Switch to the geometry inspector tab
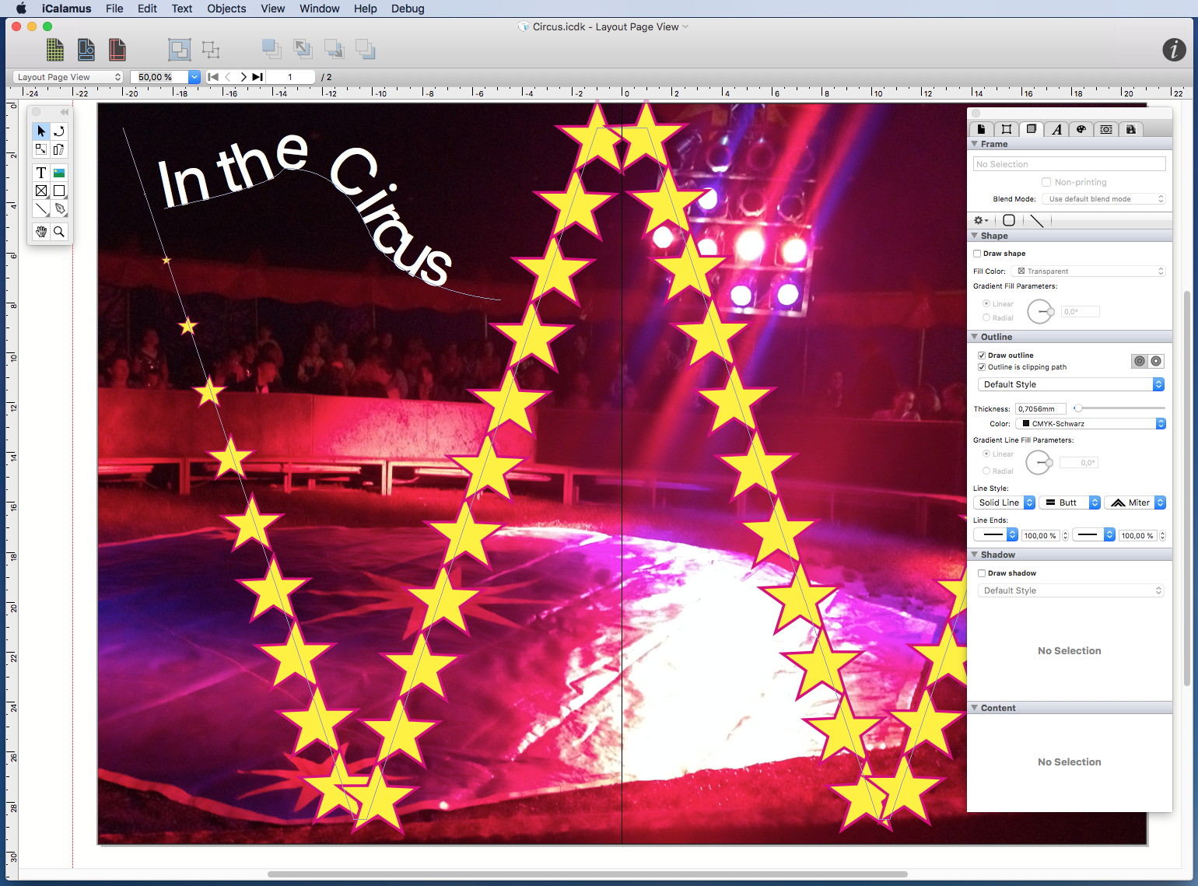The width and height of the screenshot is (1198, 886). click(x=1007, y=129)
